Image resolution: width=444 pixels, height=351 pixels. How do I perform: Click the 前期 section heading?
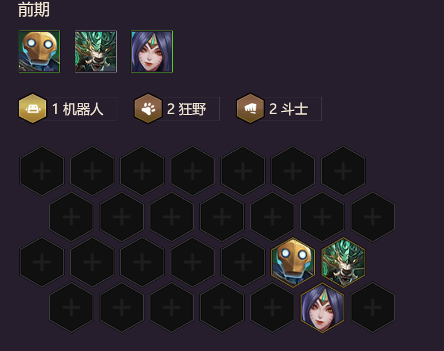[x=34, y=10]
